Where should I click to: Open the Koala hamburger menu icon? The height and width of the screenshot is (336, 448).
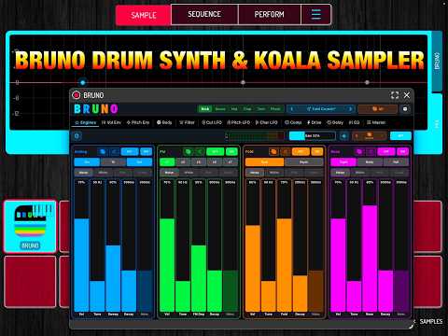(x=316, y=14)
